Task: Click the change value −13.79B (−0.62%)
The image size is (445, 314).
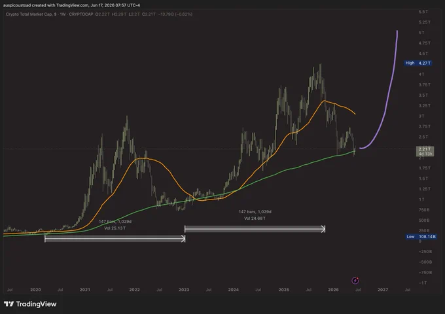Action: [x=175, y=14]
